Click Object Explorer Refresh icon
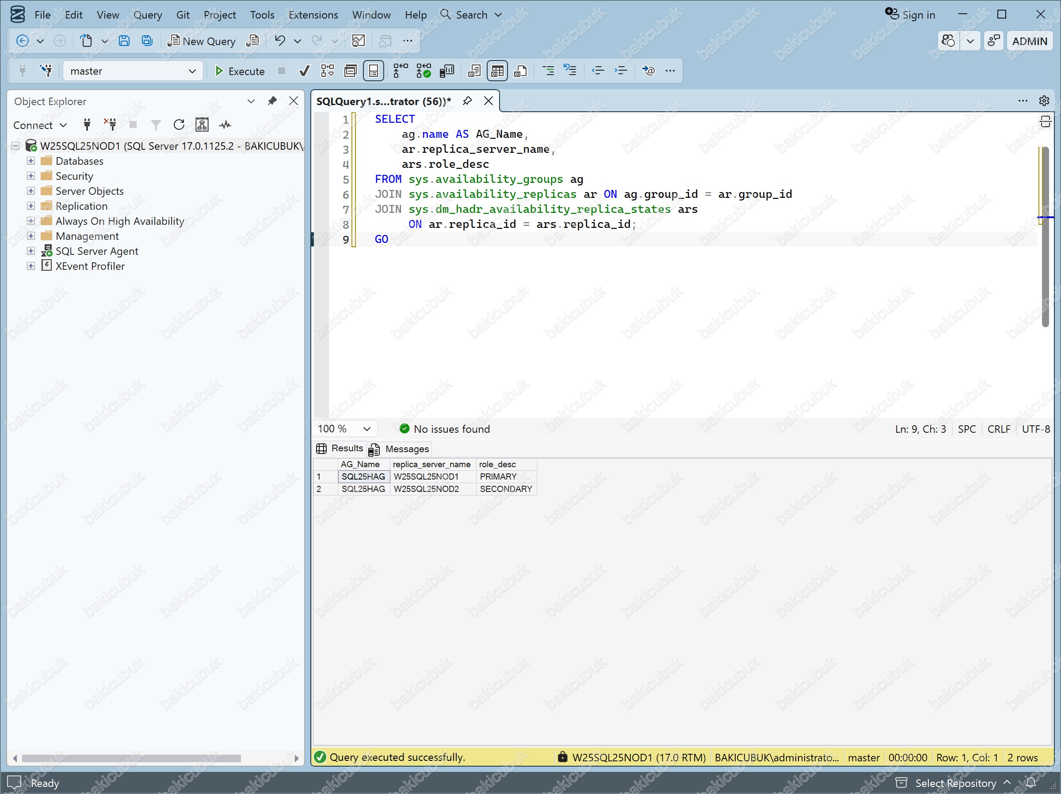The width and height of the screenshot is (1061, 794). coord(179,125)
